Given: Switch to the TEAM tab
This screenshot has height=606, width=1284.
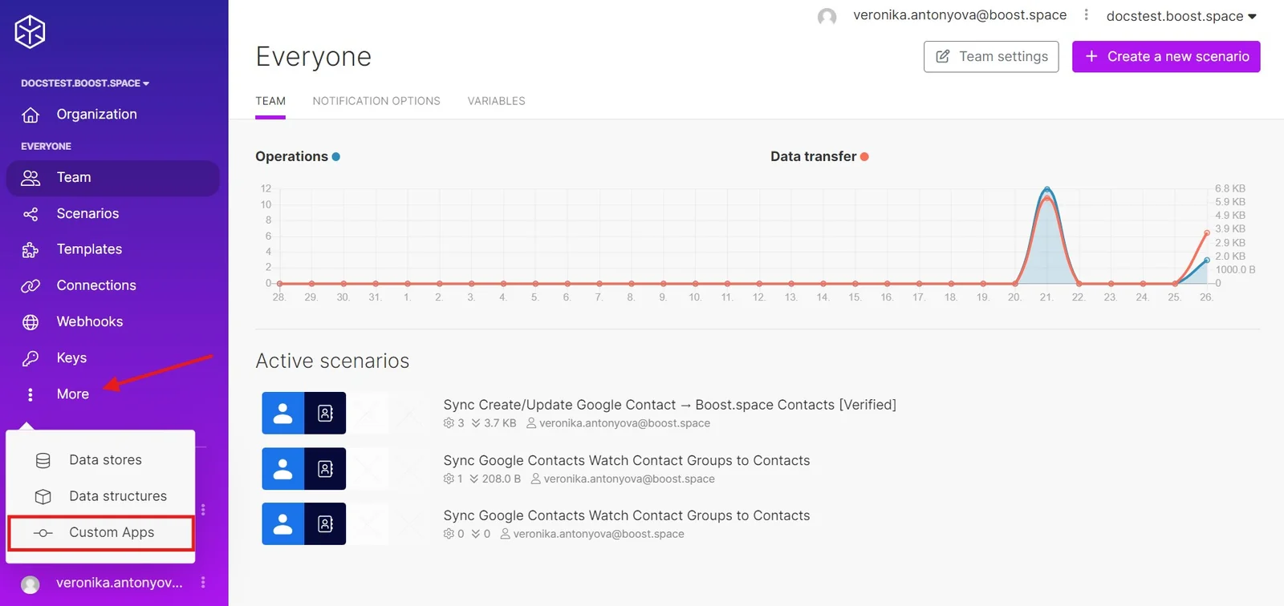Looking at the screenshot, I should click(270, 101).
